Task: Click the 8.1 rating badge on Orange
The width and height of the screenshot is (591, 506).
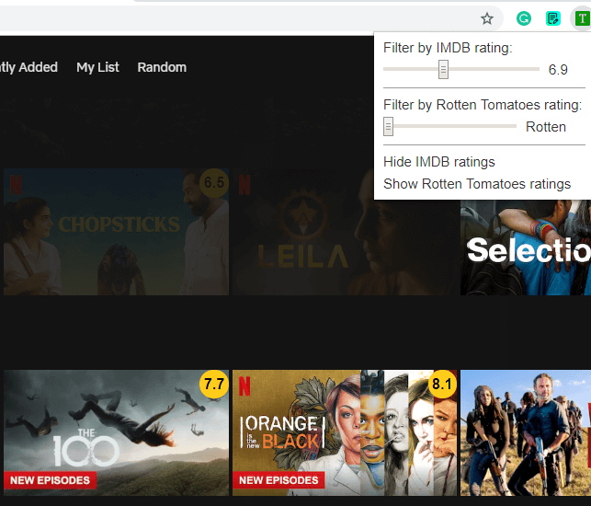Action: (x=442, y=385)
